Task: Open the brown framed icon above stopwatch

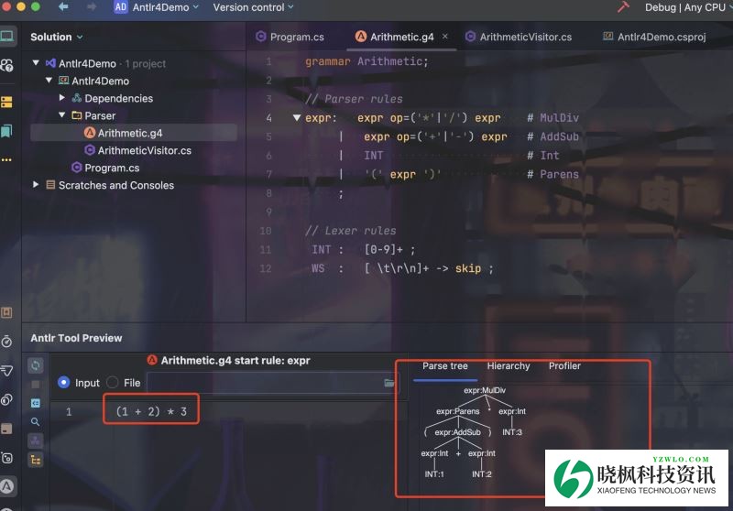Action: point(6,312)
